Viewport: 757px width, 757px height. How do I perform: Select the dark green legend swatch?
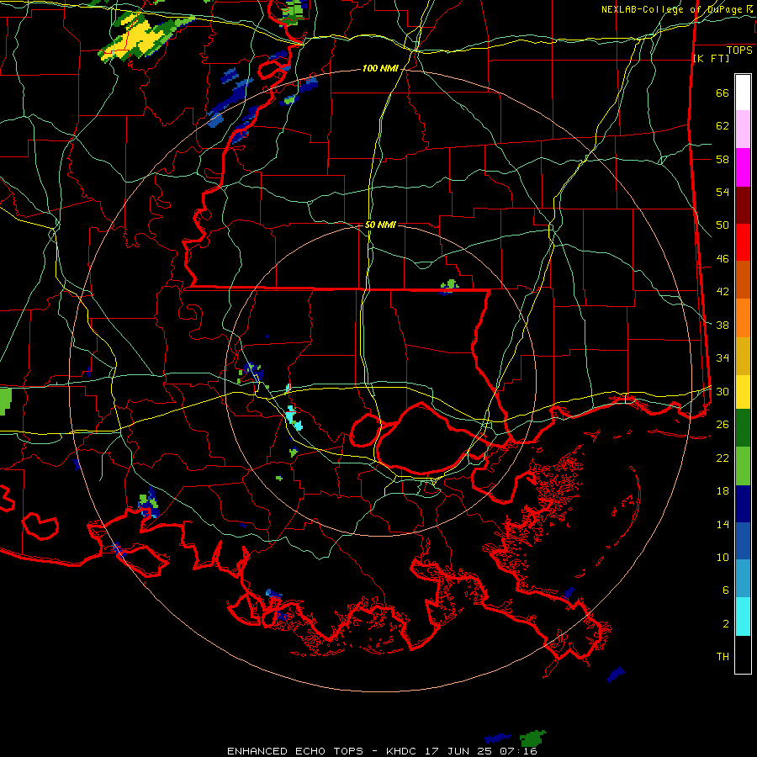click(x=743, y=428)
